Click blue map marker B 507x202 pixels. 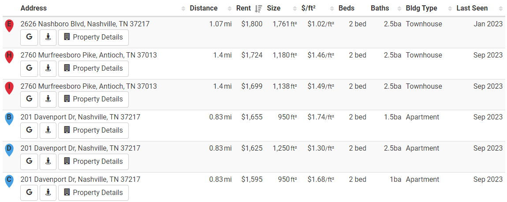[10, 119]
